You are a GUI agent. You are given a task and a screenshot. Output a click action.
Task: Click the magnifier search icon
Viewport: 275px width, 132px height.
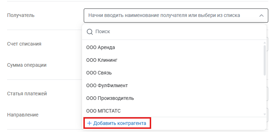[90, 32]
